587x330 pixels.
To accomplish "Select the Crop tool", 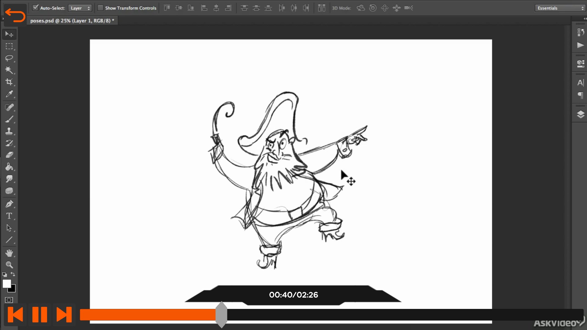I will pyautogui.click(x=9, y=82).
